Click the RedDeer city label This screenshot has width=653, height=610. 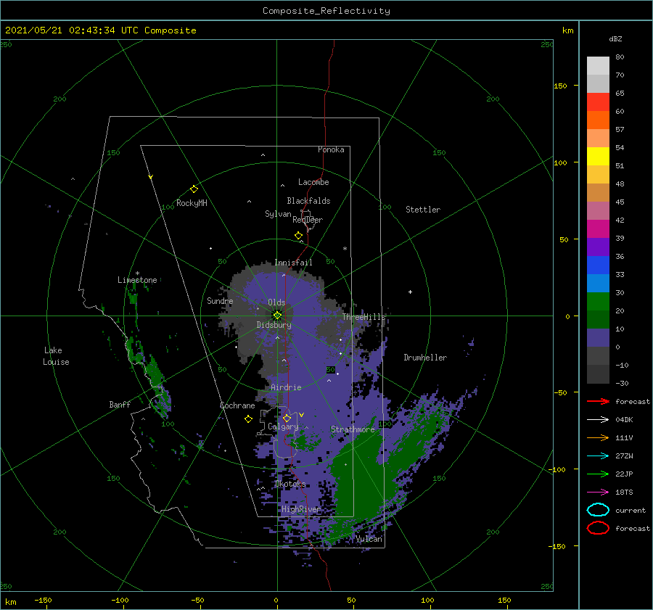[308, 220]
